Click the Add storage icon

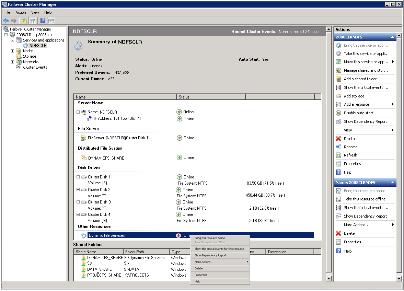[x=338, y=96]
